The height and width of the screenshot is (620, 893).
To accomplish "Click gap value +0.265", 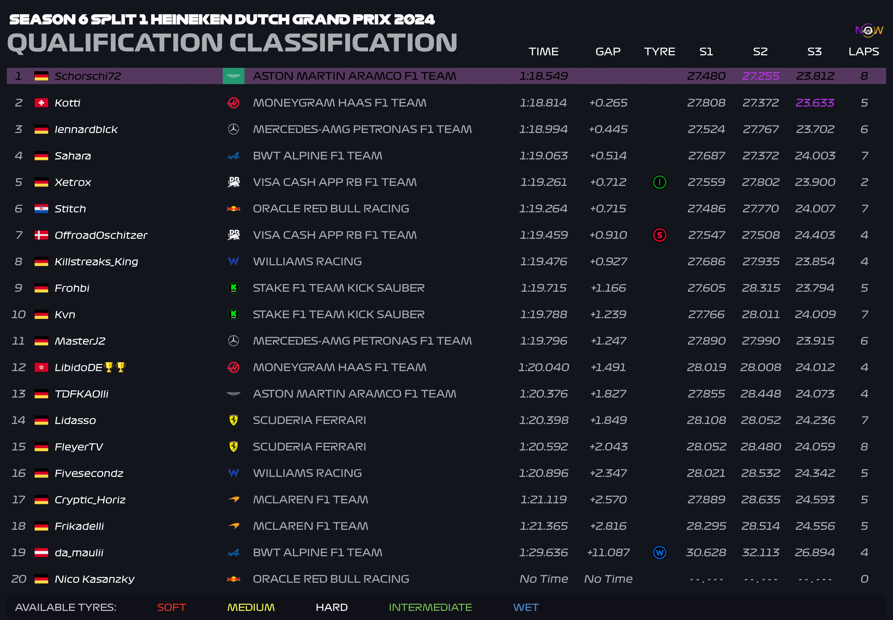I will pyautogui.click(x=608, y=102).
